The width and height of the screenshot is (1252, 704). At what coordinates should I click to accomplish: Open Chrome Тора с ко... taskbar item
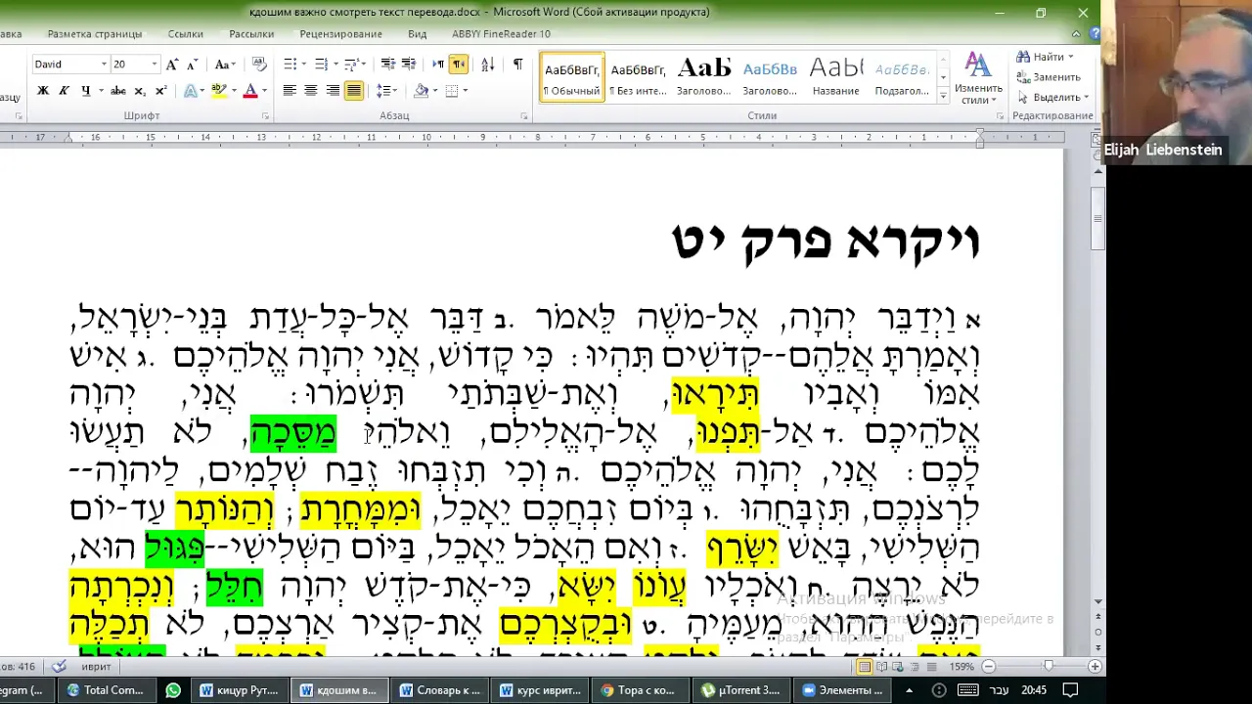(x=639, y=690)
